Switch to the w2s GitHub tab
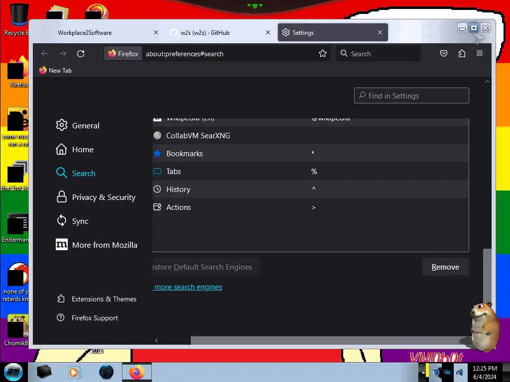Image resolution: width=510 pixels, height=382 pixels. pos(220,32)
